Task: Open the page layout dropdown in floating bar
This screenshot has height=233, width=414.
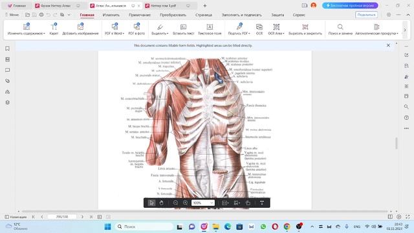Action: point(237,203)
